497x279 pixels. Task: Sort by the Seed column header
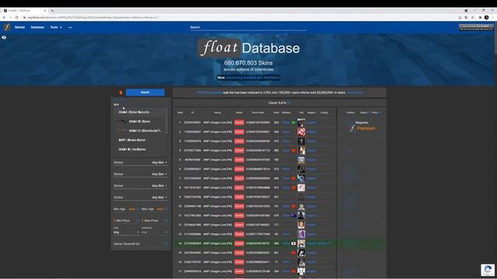(x=276, y=112)
